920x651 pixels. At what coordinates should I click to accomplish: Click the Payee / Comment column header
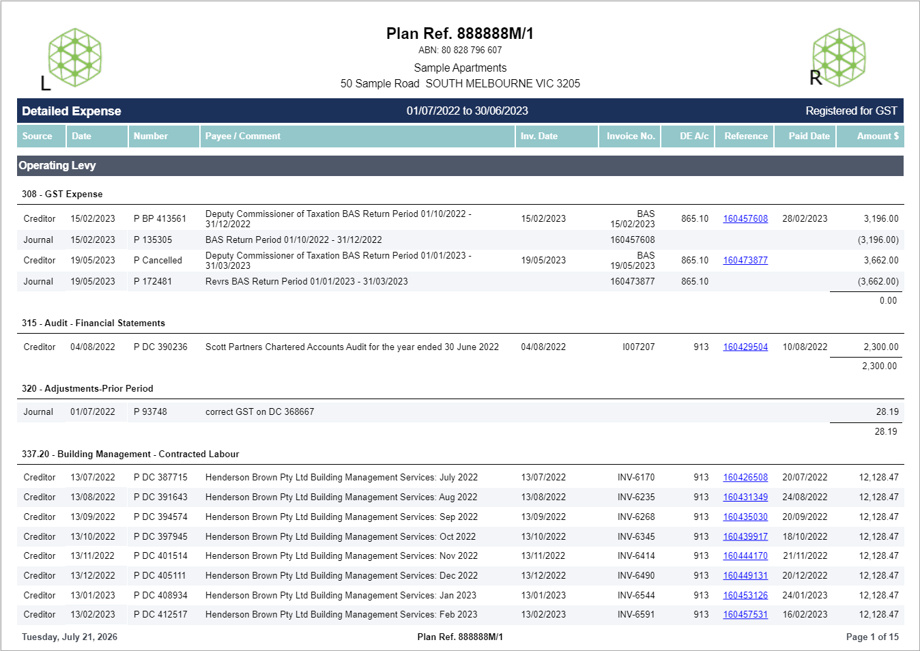click(x=358, y=136)
